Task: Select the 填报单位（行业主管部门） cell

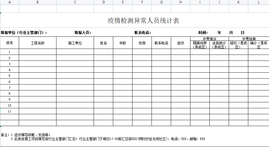Action: click(x=24, y=33)
